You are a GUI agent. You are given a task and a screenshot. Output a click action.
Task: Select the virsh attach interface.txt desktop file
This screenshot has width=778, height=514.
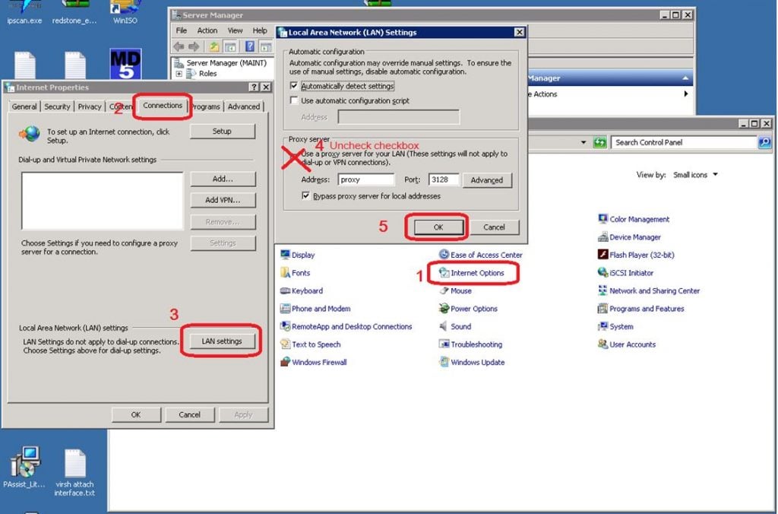(75, 472)
